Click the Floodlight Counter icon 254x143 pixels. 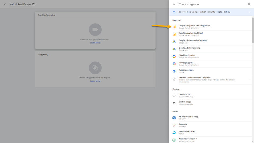click(x=174, y=56)
